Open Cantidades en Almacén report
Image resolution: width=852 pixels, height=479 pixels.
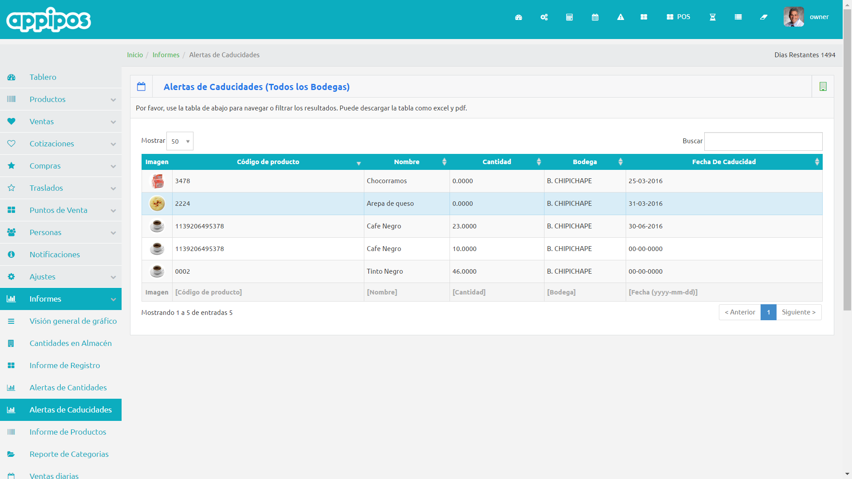pos(71,343)
